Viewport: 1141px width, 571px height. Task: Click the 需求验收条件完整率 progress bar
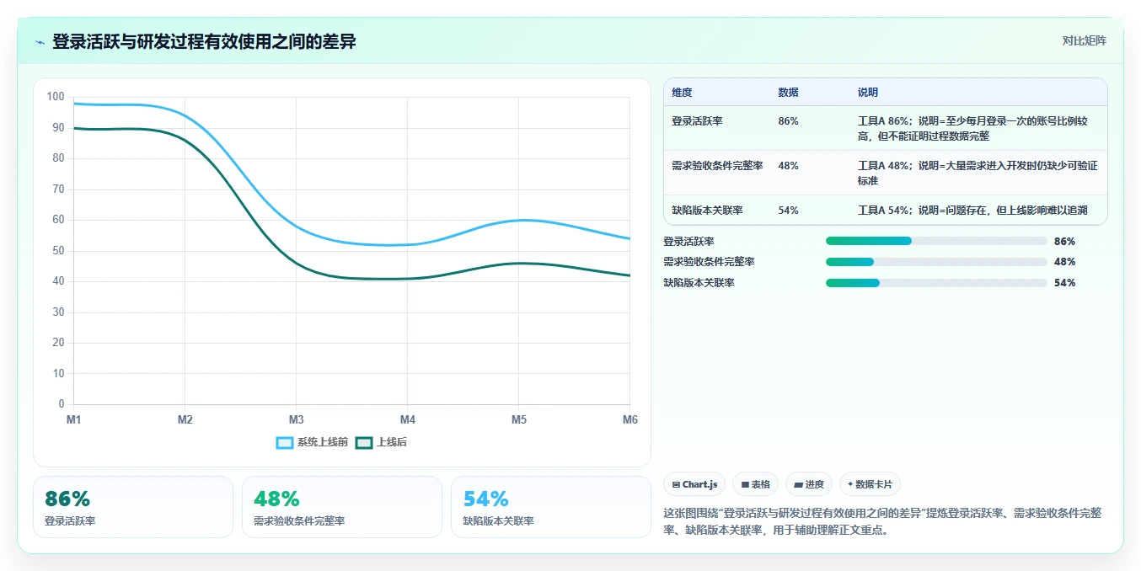click(936, 262)
